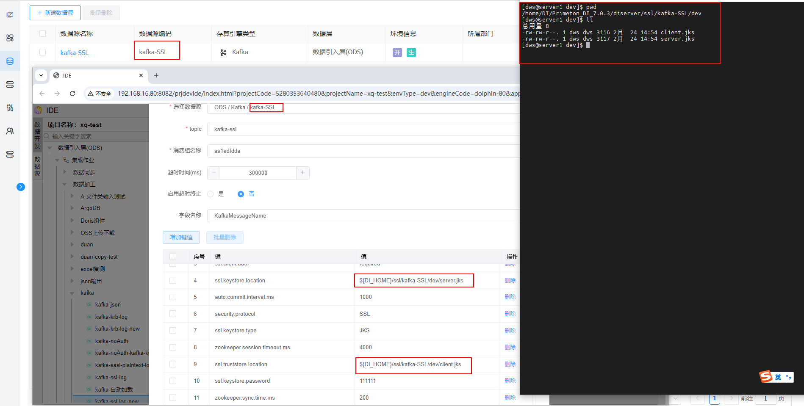The image size is (804, 406).
Task: Select 否 for 启用超时终止
Action: pos(241,194)
